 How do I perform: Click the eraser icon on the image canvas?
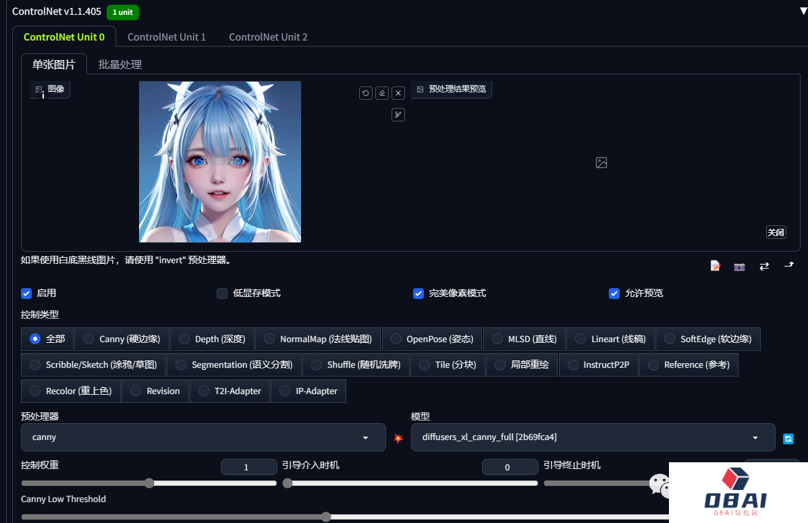pos(382,93)
